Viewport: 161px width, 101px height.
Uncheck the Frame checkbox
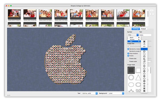point(128,56)
